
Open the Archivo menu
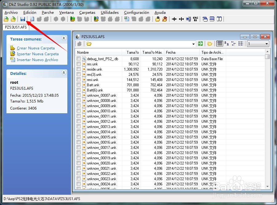coord(11,13)
